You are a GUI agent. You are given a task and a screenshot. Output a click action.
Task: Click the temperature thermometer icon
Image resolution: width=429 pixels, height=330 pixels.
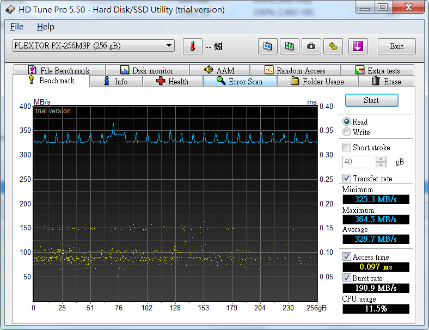(x=192, y=46)
